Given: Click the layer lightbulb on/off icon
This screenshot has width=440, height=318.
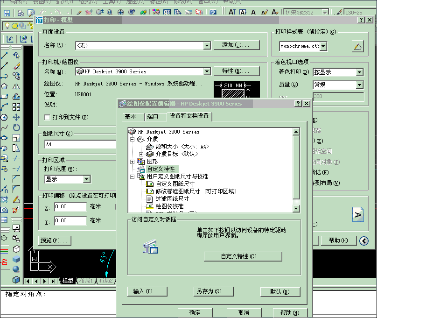Looking at the screenshot, I should click(7, 26).
